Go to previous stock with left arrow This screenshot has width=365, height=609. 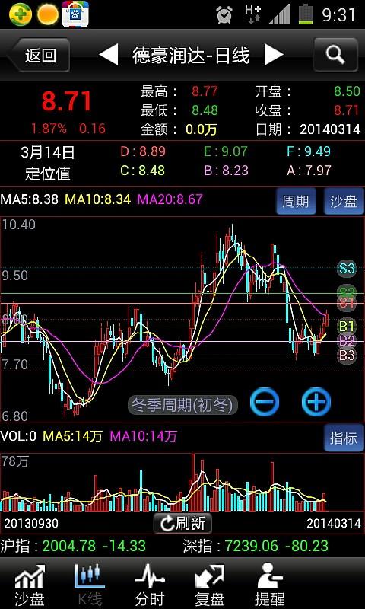[109, 55]
